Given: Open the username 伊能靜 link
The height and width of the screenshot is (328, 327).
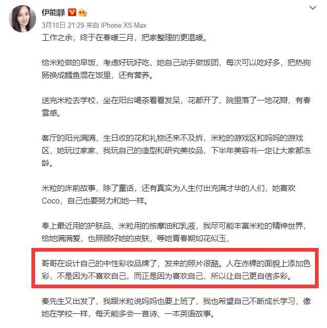Looking at the screenshot, I should (x=53, y=13).
